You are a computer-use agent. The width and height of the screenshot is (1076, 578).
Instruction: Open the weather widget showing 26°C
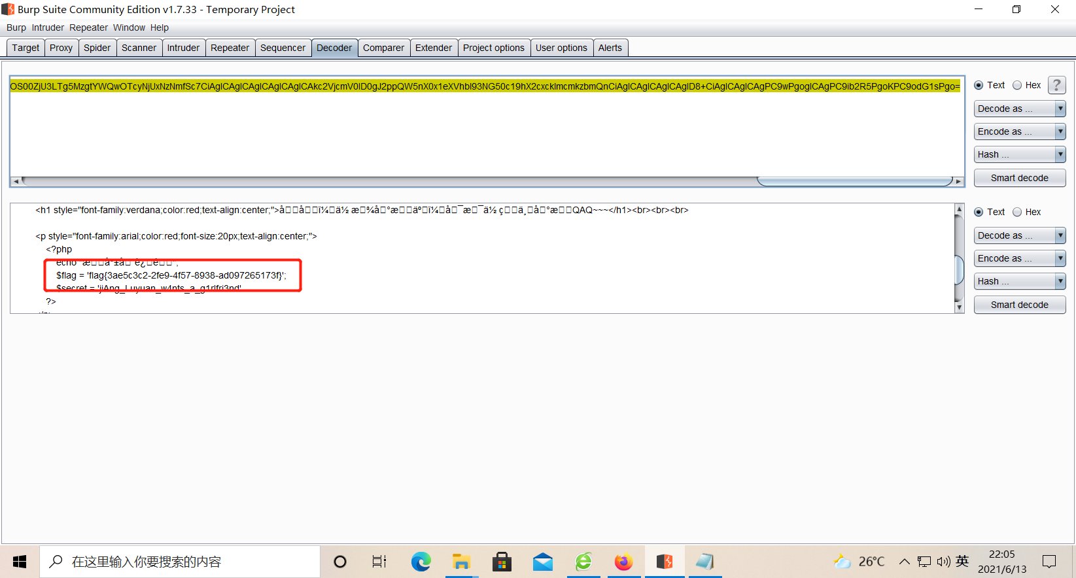pos(859,562)
